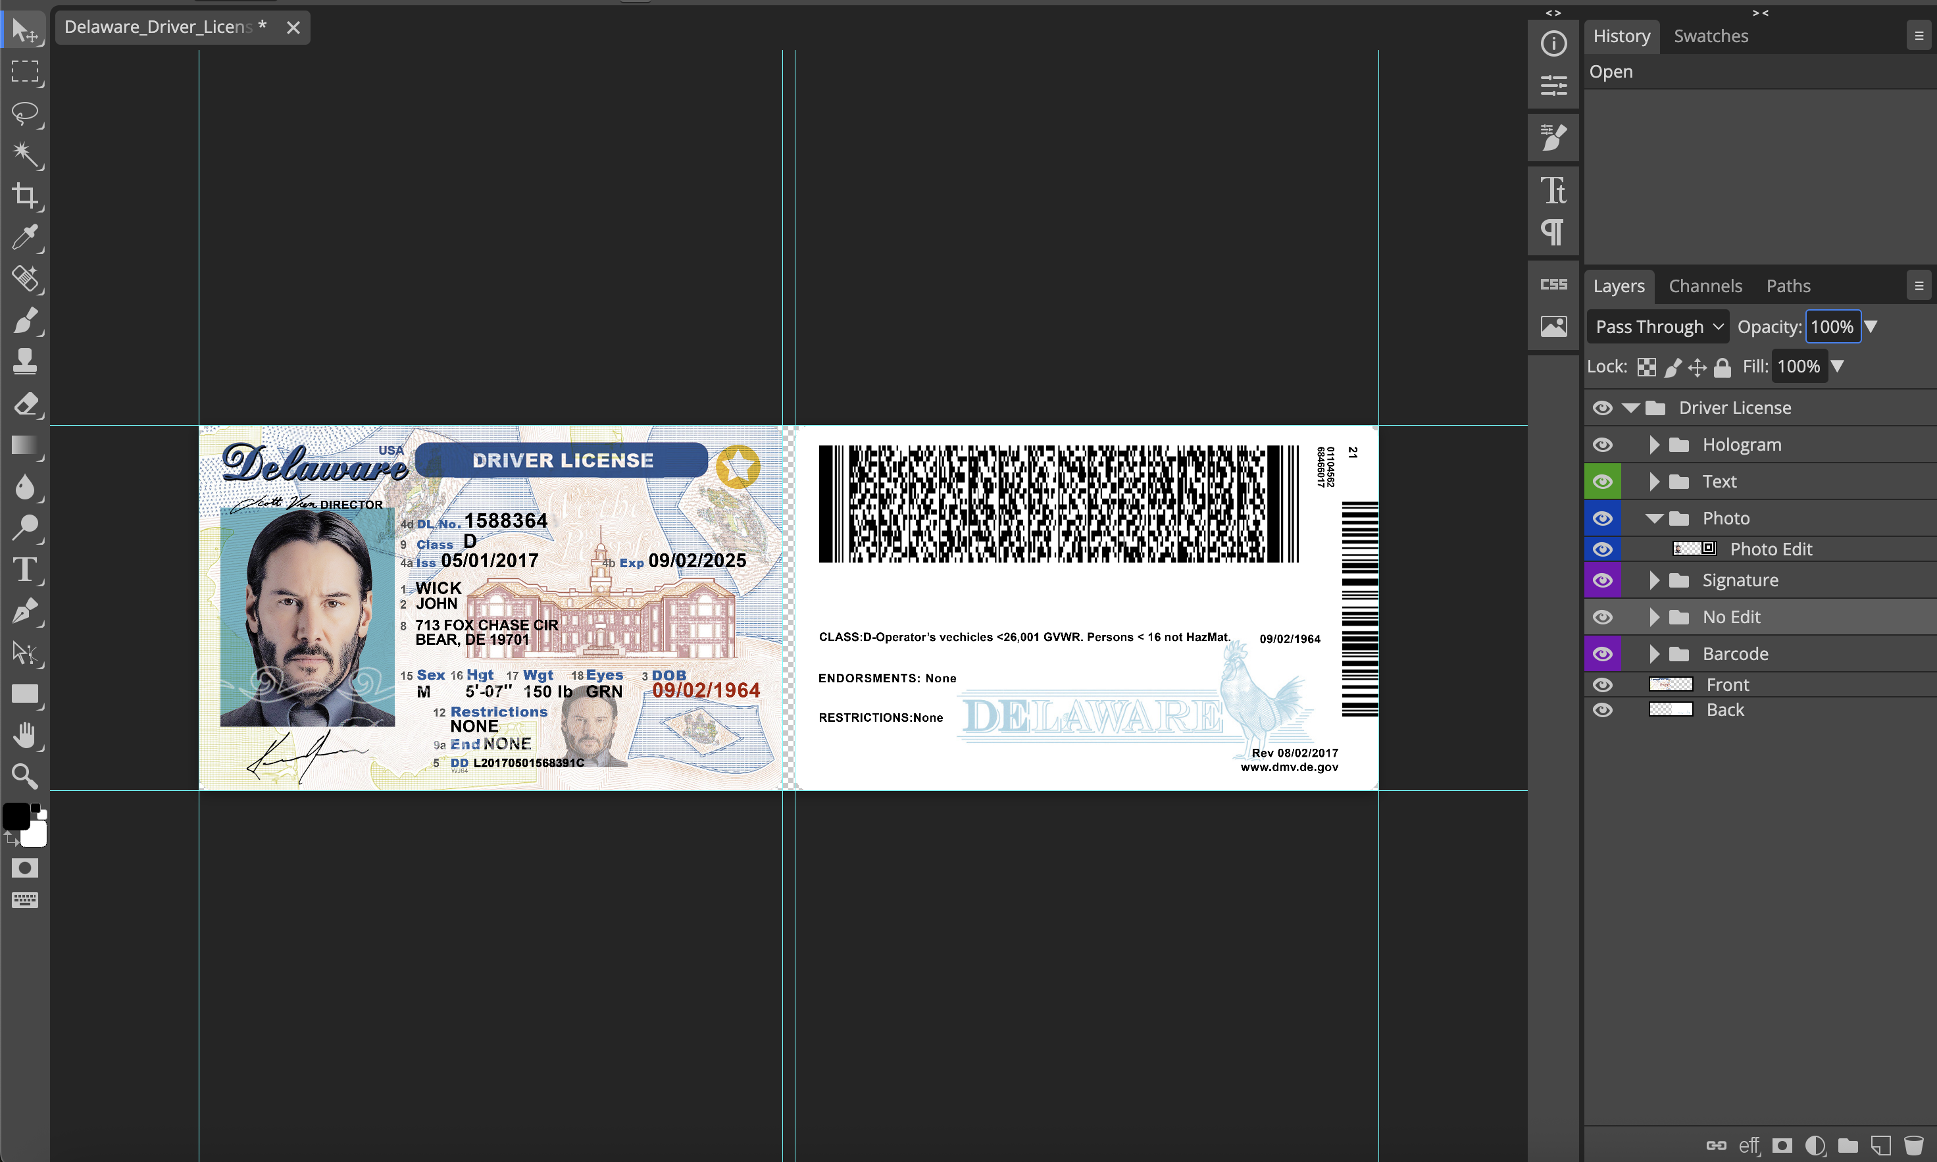Click the new folder icon below layers
The height and width of the screenshot is (1162, 1937).
(1848, 1146)
